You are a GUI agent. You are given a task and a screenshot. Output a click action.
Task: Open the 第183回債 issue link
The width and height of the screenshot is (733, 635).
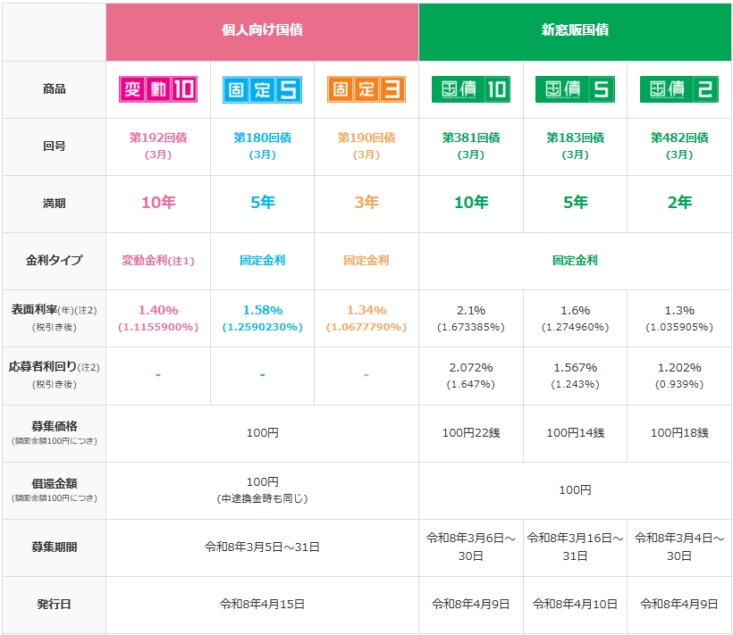point(575,138)
